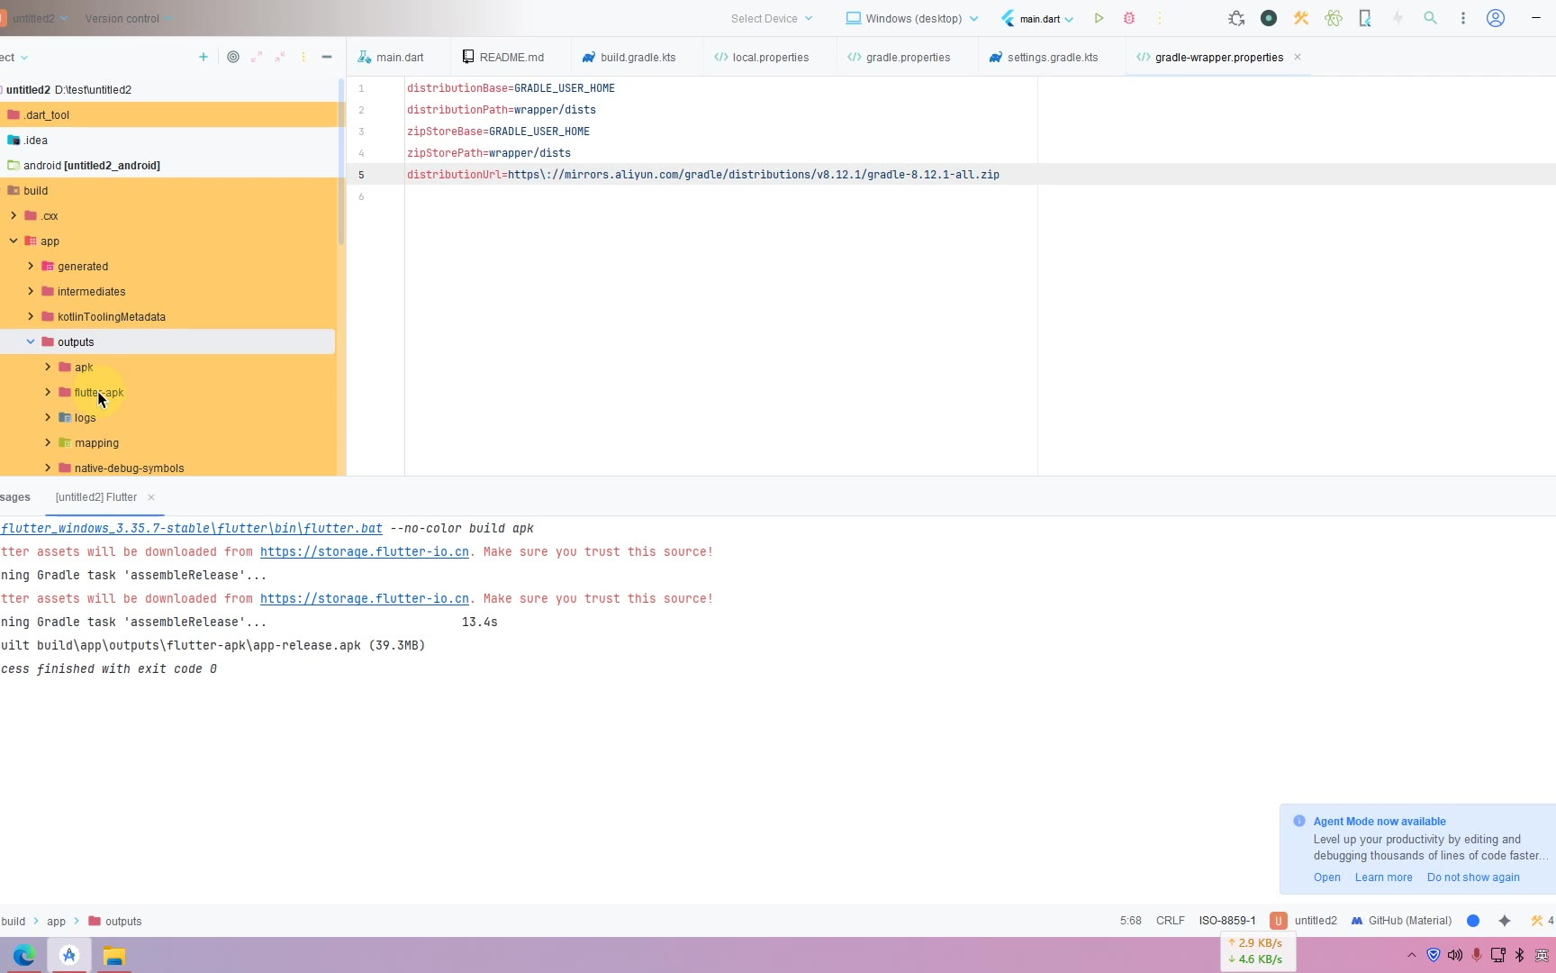Click the storage.flutter-io.cn link in console
Screen dimensions: 1556x973
[365, 552]
